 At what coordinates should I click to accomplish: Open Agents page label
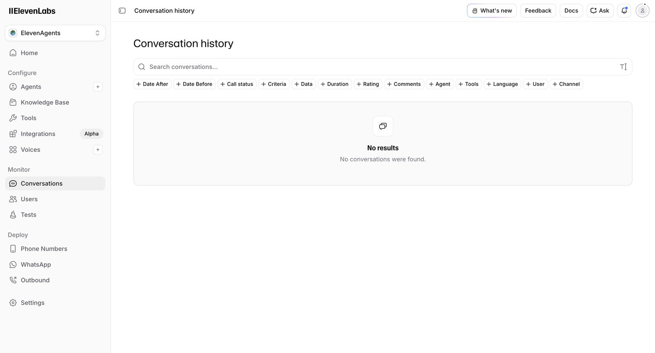(x=31, y=87)
